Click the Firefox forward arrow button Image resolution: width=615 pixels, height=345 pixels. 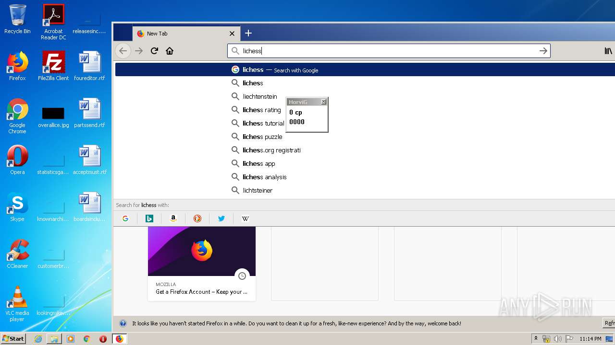(139, 51)
